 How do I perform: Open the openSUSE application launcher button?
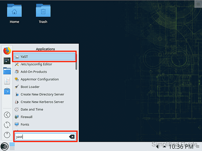click(5, 146)
